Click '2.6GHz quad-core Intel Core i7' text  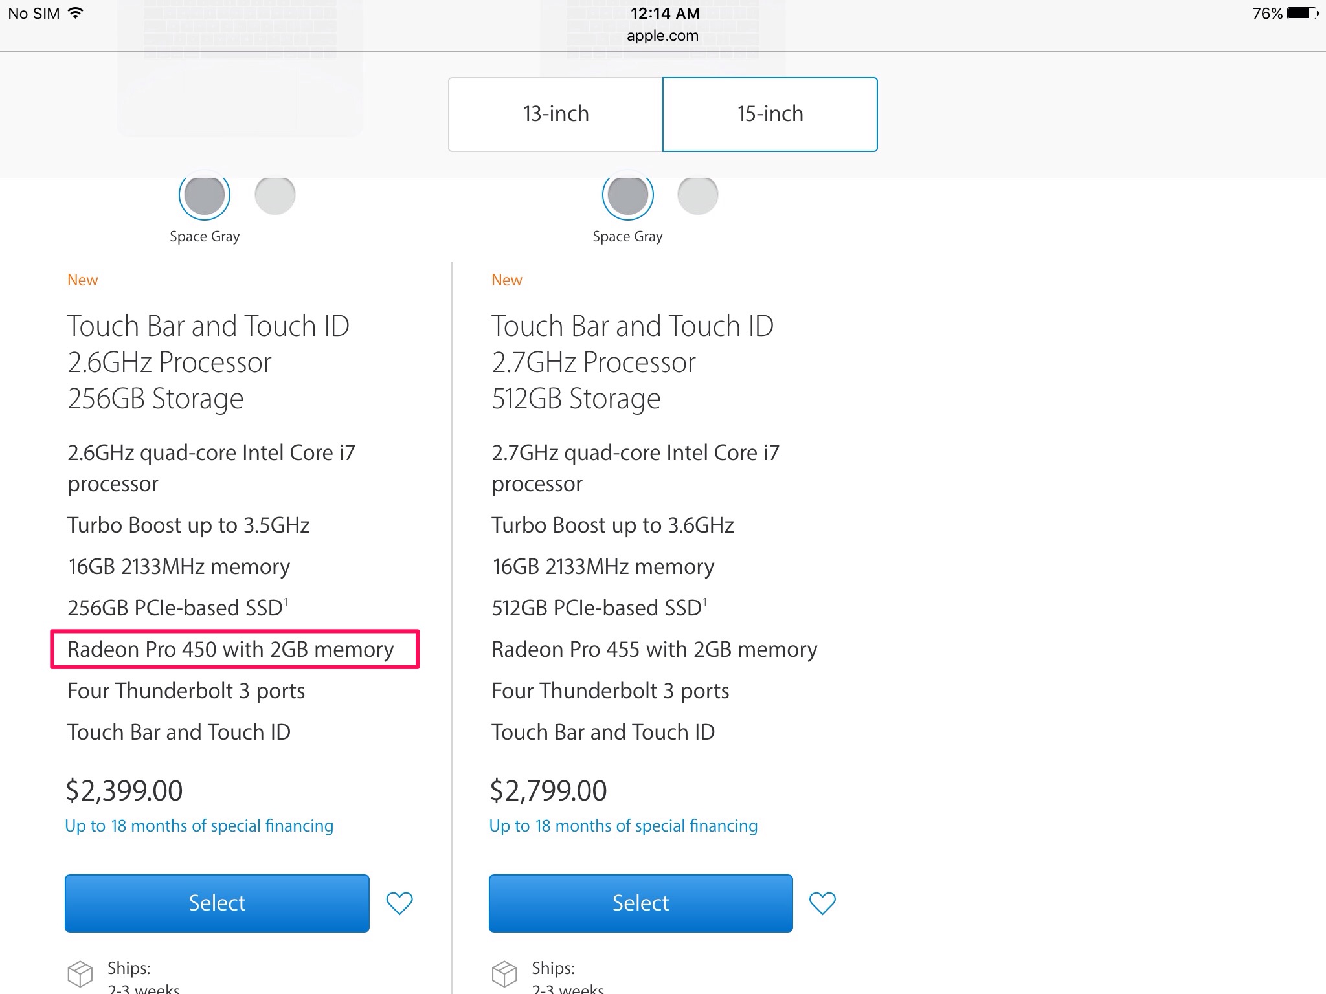211,452
